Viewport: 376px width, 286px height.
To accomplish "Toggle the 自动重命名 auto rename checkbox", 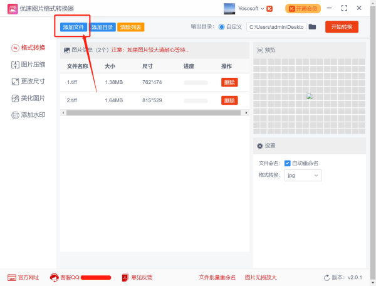I will 287,163.
